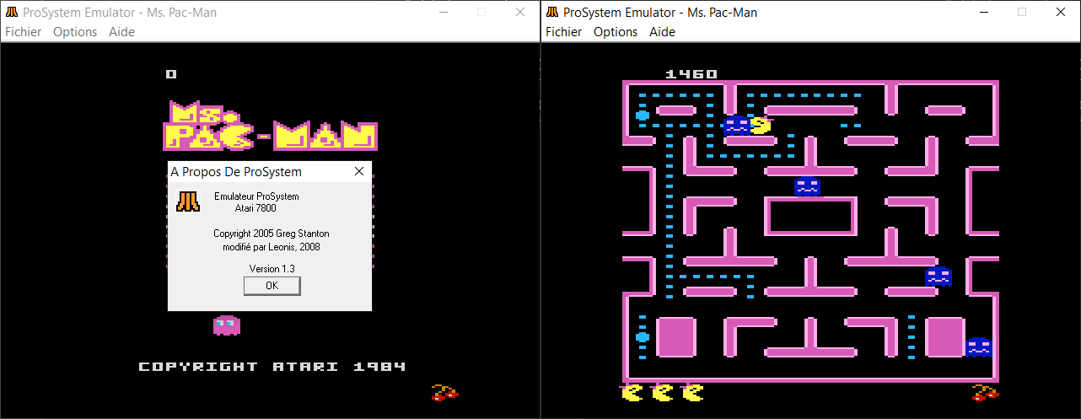Image resolution: width=1081 pixels, height=419 pixels.
Task: Click the Copyright 2005 Greg Stanton text
Action: click(272, 234)
